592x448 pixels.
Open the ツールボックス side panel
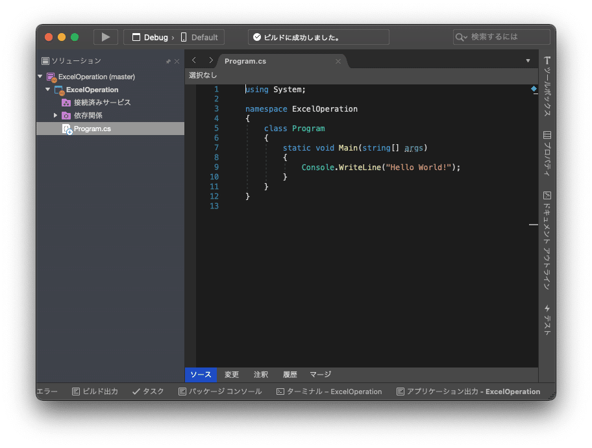pos(547,86)
